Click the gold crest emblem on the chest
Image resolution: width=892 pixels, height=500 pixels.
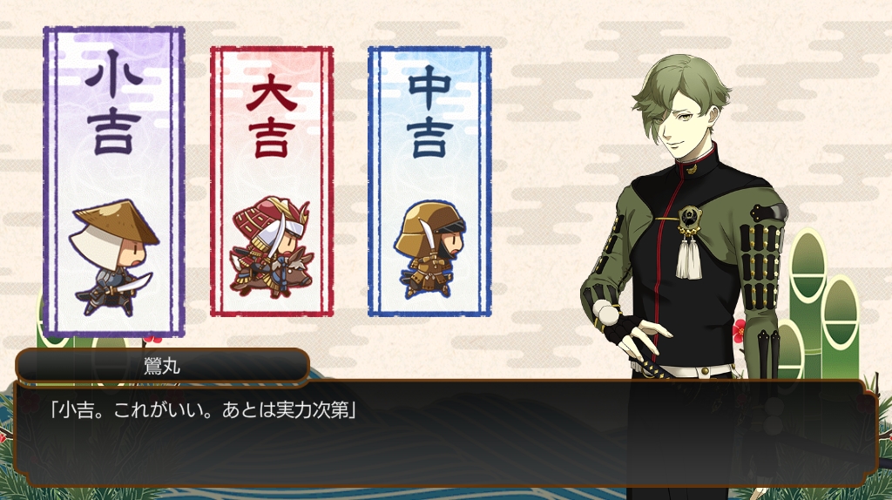point(689,218)
